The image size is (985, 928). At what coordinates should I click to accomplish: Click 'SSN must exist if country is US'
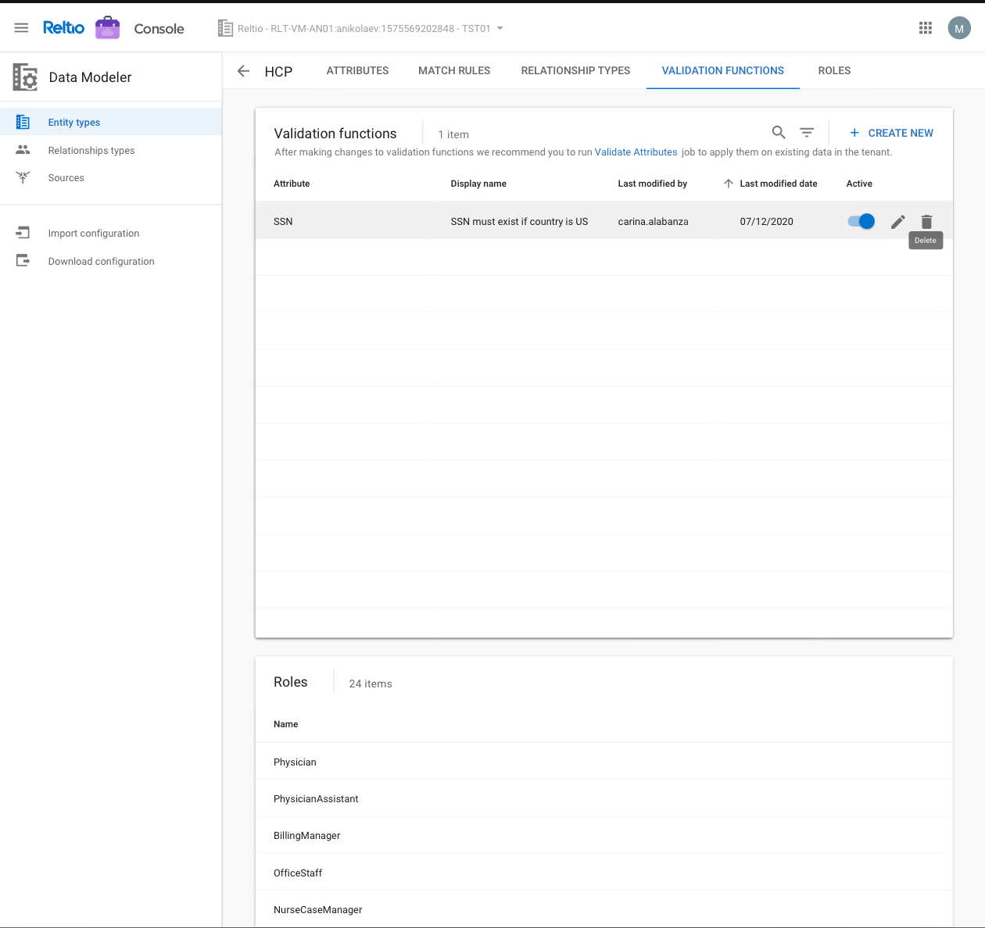click(x=519, y=222)
